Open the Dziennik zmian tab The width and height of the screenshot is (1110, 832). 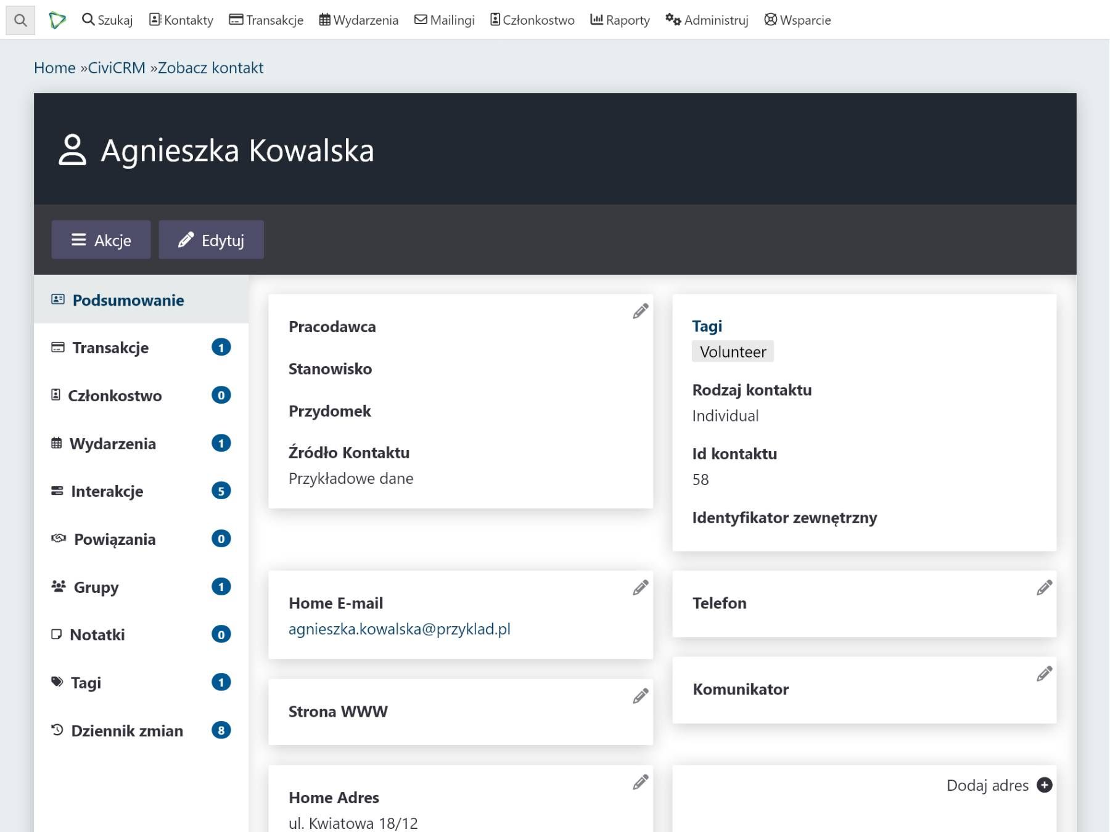tap(126, 730)
